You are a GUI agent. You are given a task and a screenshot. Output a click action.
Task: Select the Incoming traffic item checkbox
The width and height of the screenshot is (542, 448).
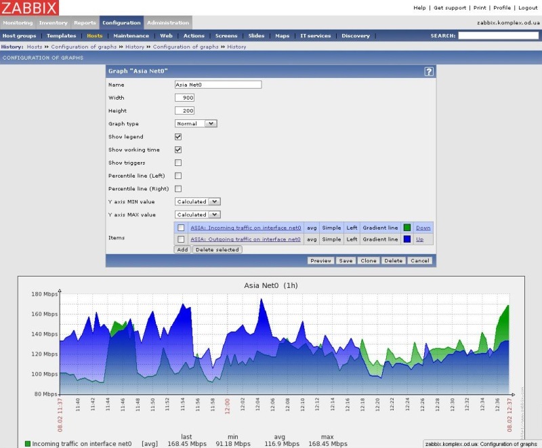[181, 228]
